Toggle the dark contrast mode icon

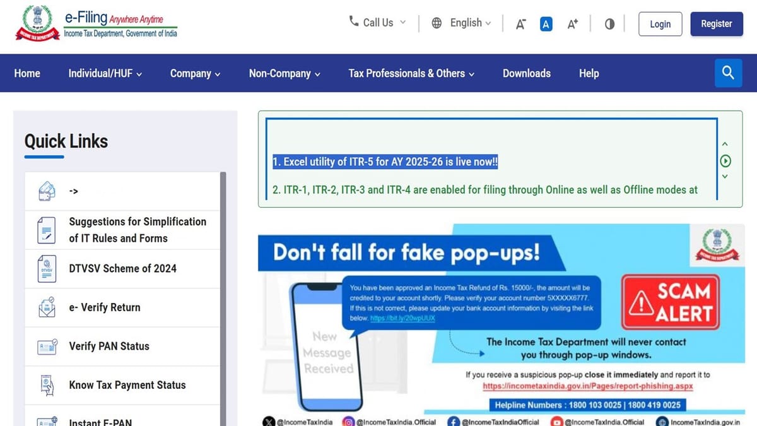(609, 23)
